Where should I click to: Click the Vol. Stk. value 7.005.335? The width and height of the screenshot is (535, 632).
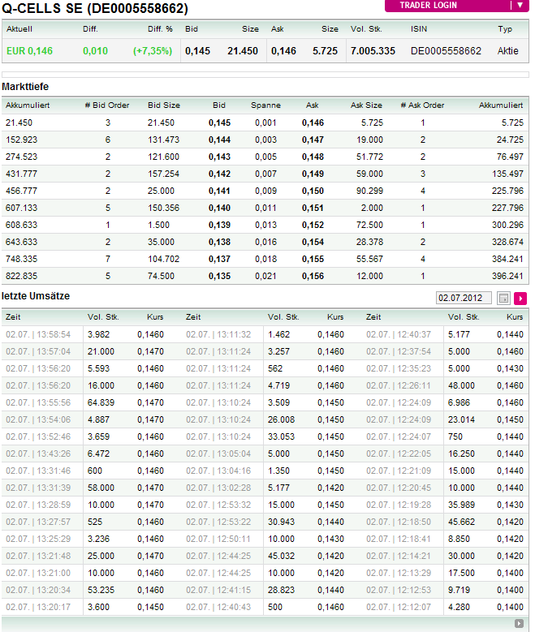pos(373,50)
